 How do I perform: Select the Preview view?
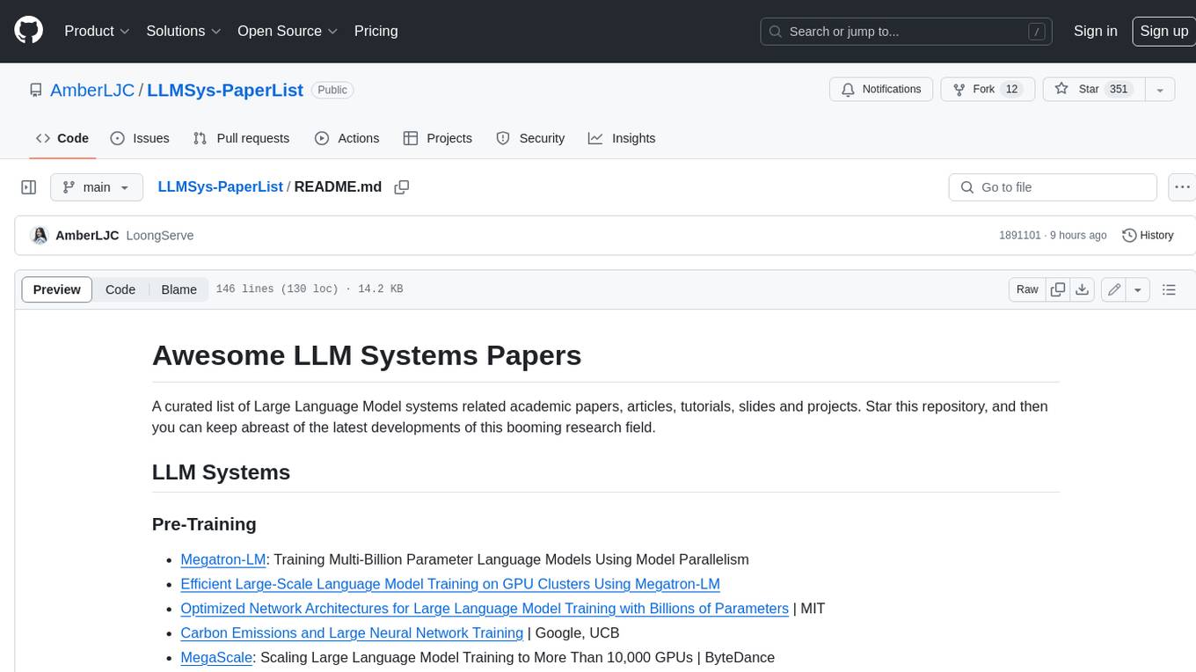[57, 289]
